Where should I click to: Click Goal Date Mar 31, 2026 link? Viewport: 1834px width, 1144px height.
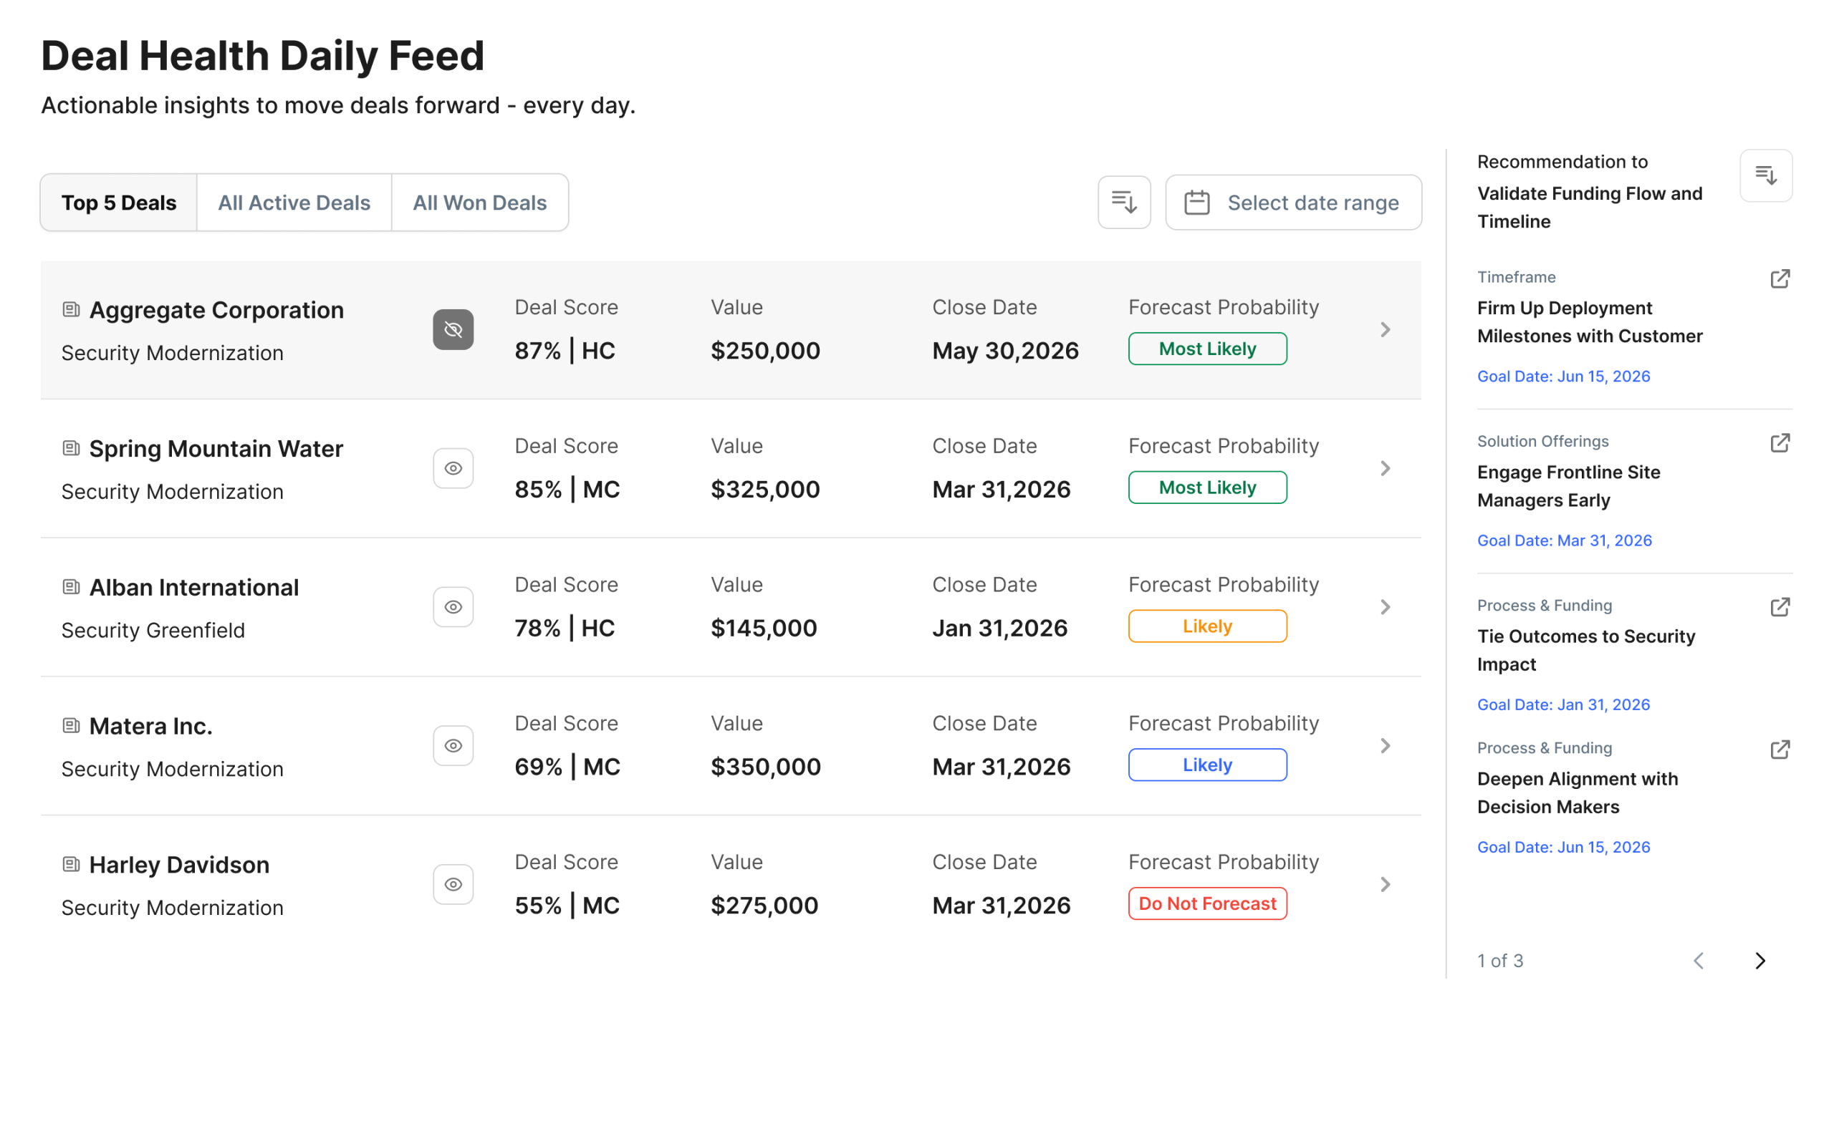coord(1564,541)
